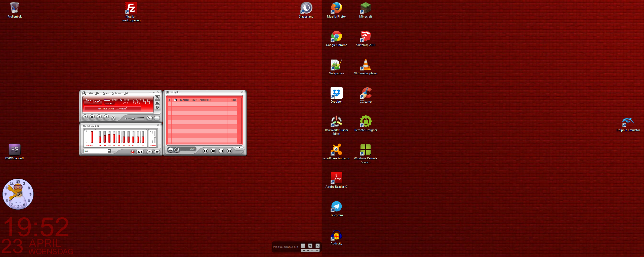Open the Options menu in the player
This screenshot has height=257, width=644.
point(116,93)
